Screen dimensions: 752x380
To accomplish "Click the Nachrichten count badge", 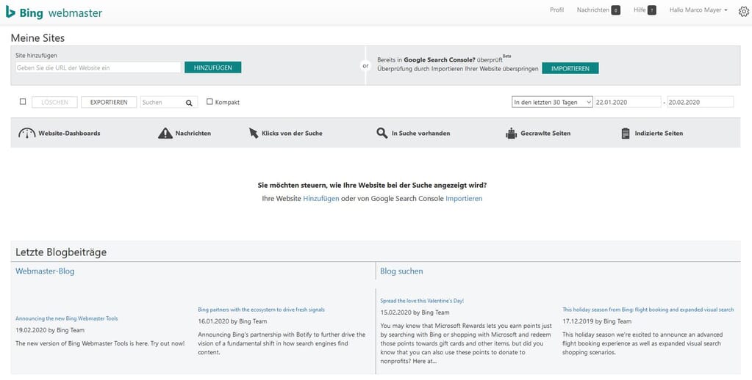I will pyautogui.click(x=615, y=10).
